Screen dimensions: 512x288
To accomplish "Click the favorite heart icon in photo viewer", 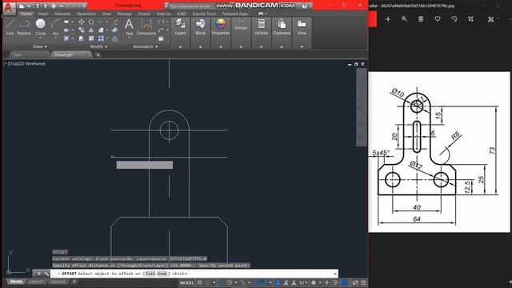I will [x=438, y=19].
